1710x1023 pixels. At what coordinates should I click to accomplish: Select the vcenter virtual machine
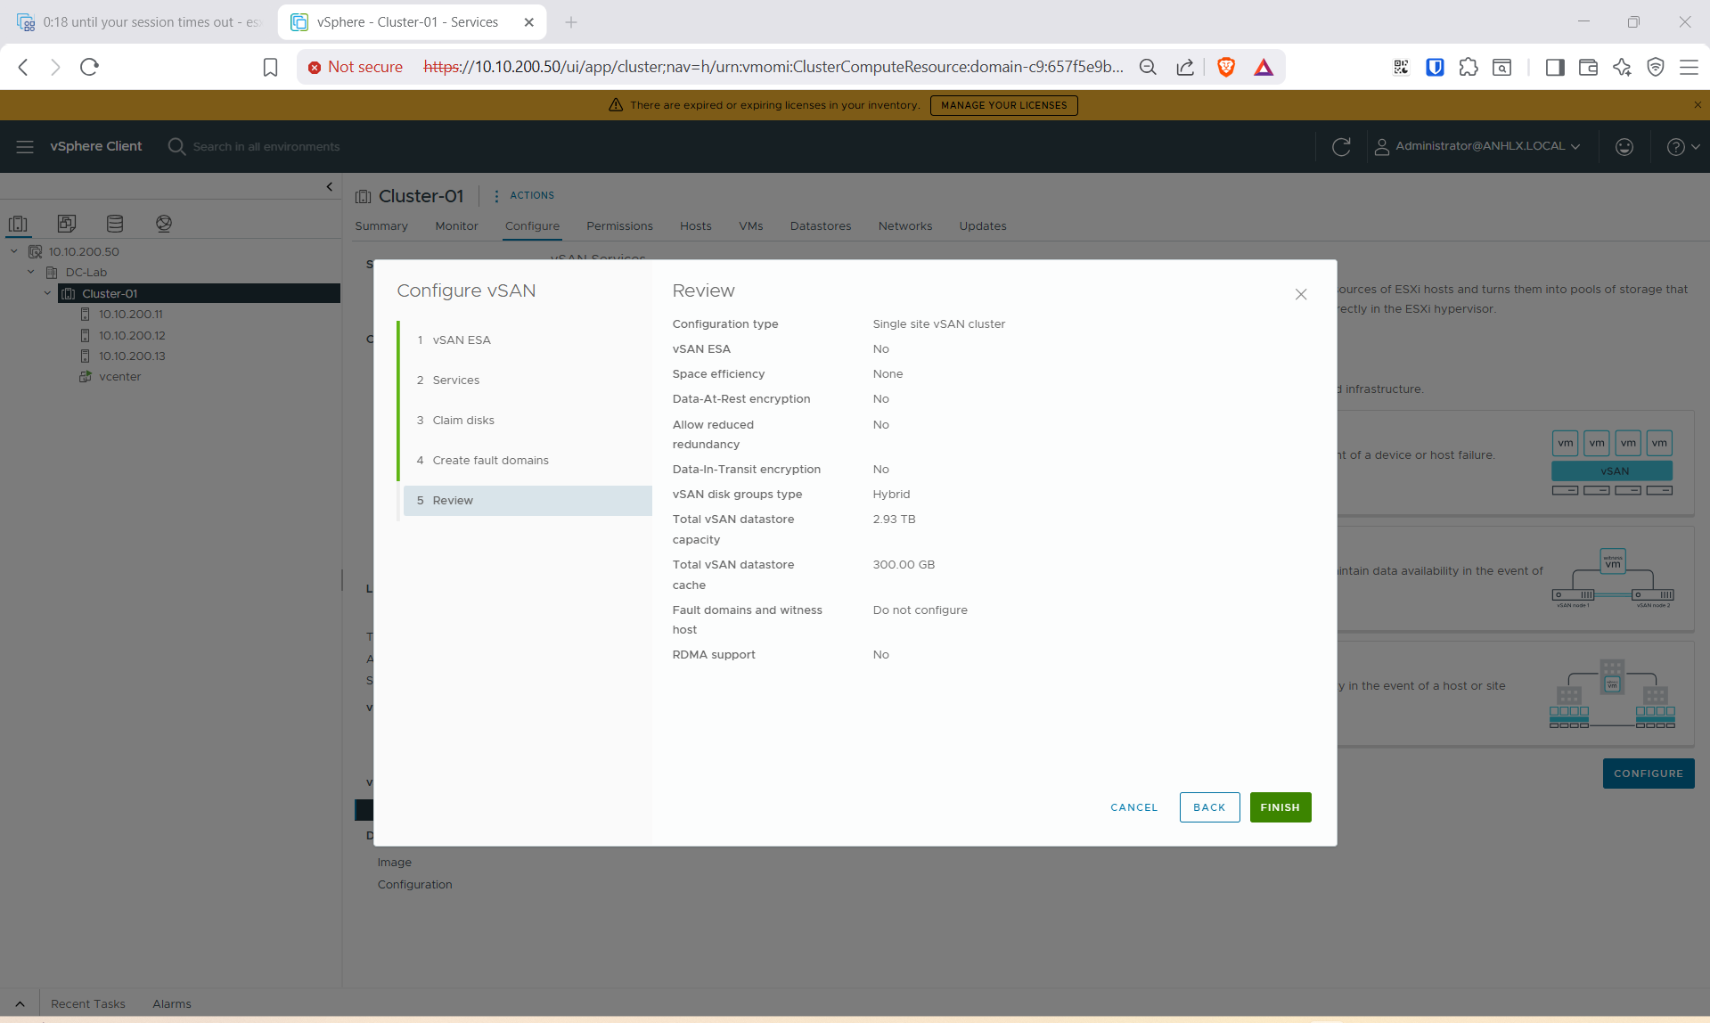point(119,376)
